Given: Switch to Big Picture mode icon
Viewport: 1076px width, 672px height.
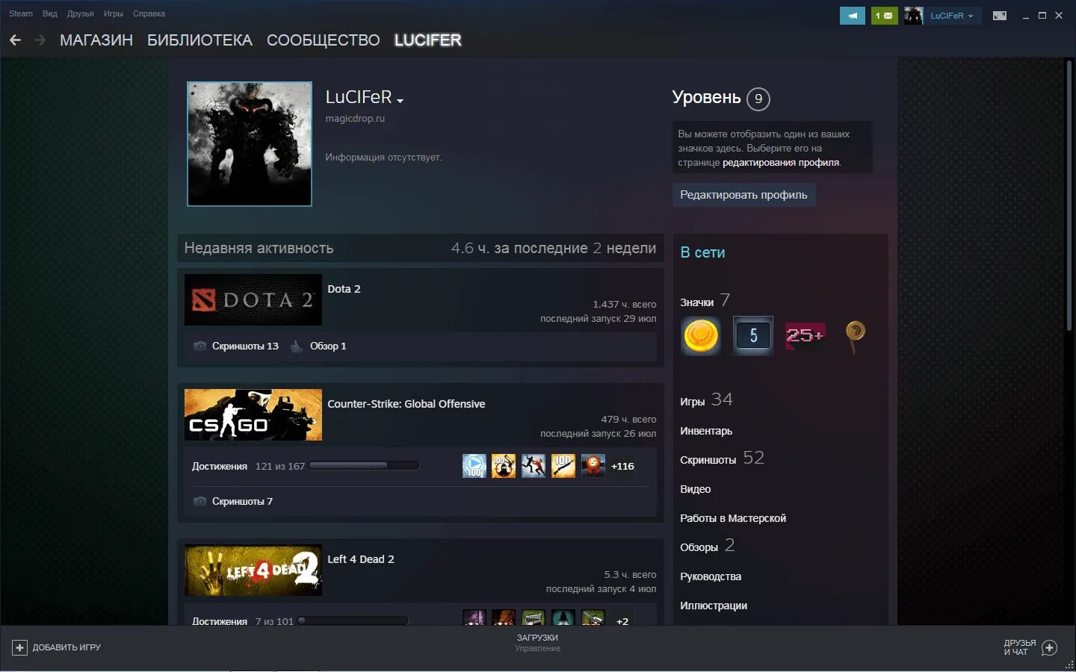Looking at the screenshot, I should [x=999, y=16].
